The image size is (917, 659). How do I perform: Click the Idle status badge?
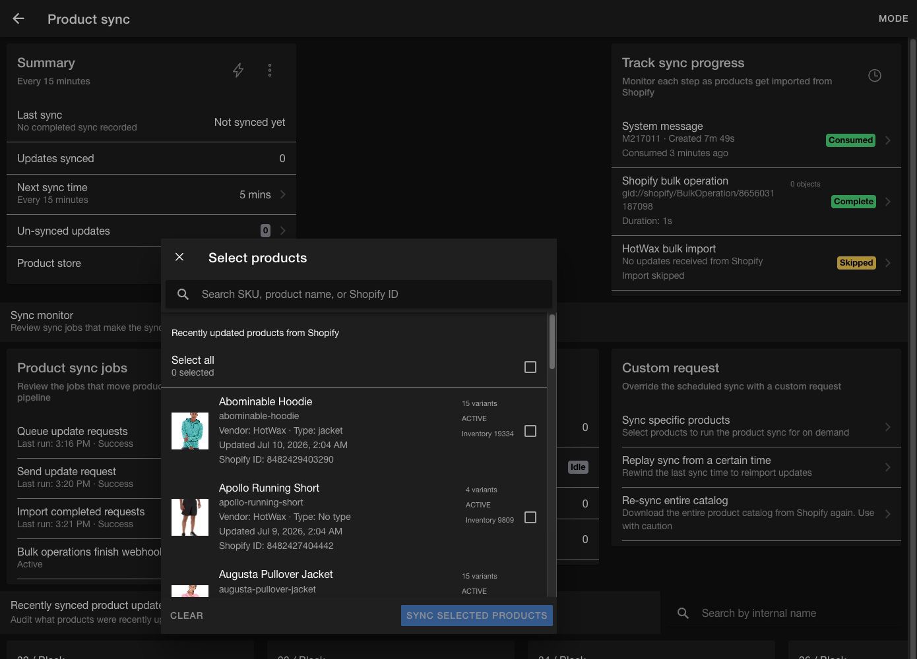coord(578,467)
